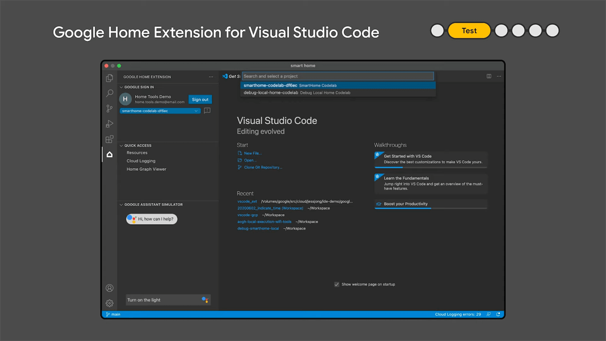This screenshot has width=606, height=341.
Task: Click the Open link under Start
Action: coord(250,160)
